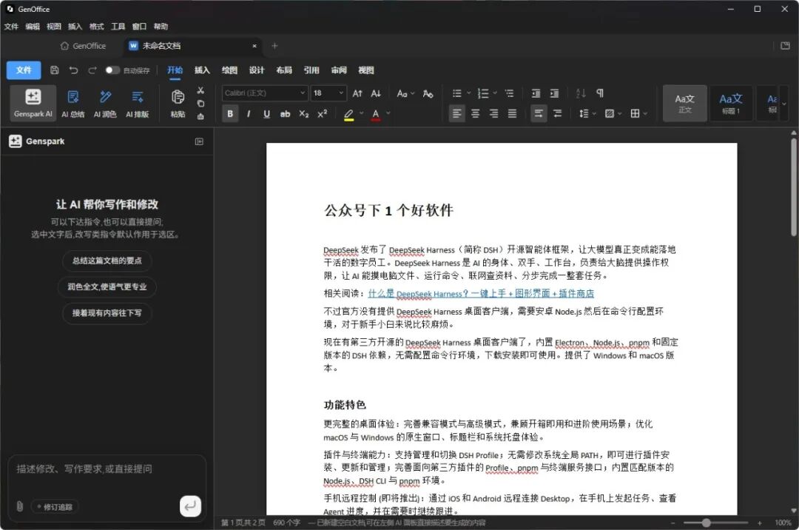Open the 工具 menu in the menu bar

click(118, 27)
